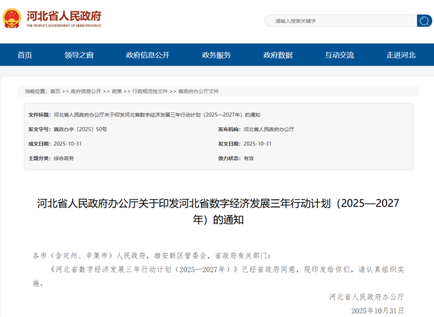Screen dimensions: 434x317
Task: Select the 政府信息公开 navigation menu item
Action: [x=147, y=55]
